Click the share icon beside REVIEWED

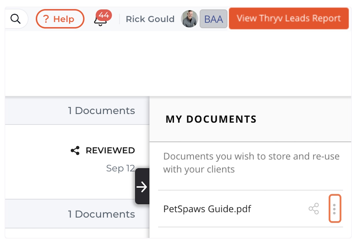point(75,150)
